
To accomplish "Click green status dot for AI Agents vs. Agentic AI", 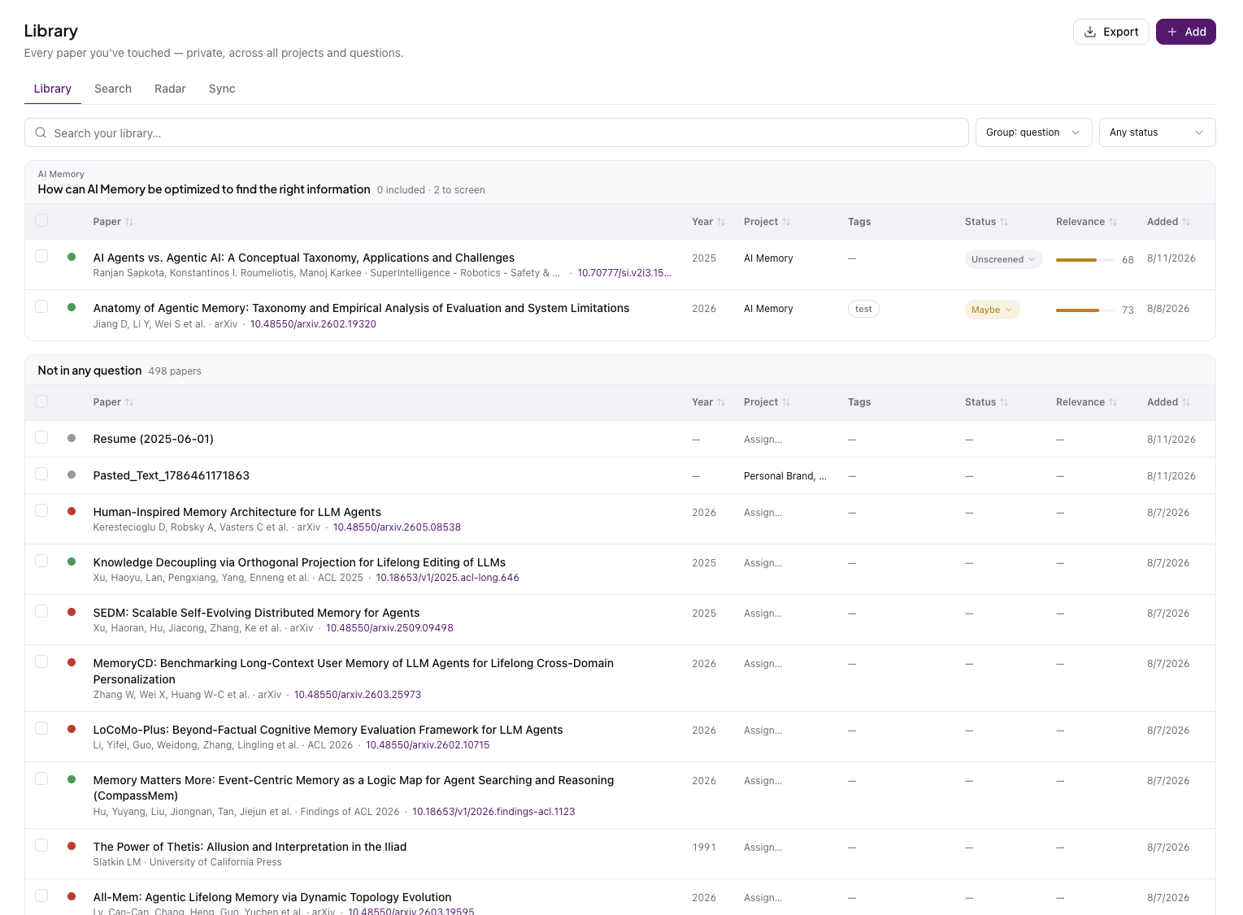I will pos(72,257).
